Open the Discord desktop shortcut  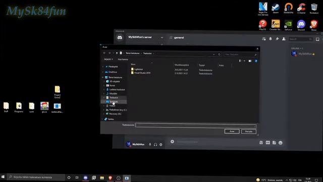tap(301, 25)
